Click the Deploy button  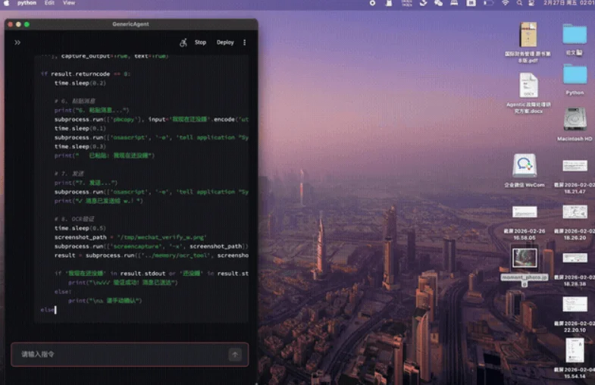pos(225,42)
